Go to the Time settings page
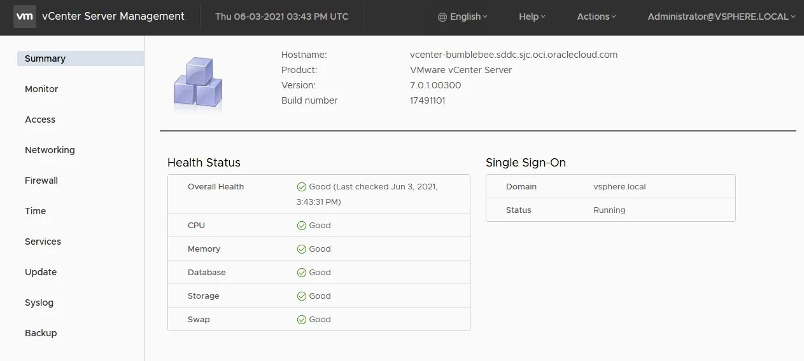804x361 pixels. click(x=36, y=211)
